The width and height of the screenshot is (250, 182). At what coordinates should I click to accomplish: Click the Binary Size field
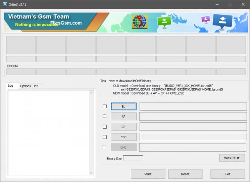[x=133, y=158]
